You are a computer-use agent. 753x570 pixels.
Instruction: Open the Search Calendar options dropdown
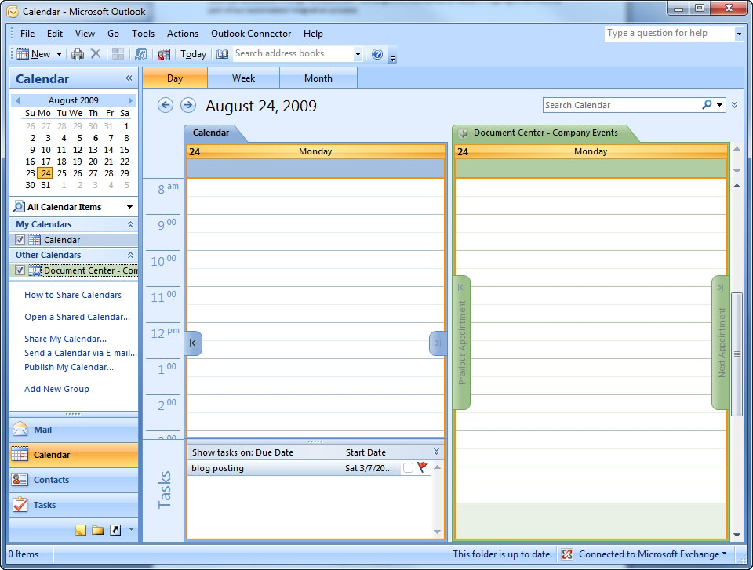click(719, 105)
